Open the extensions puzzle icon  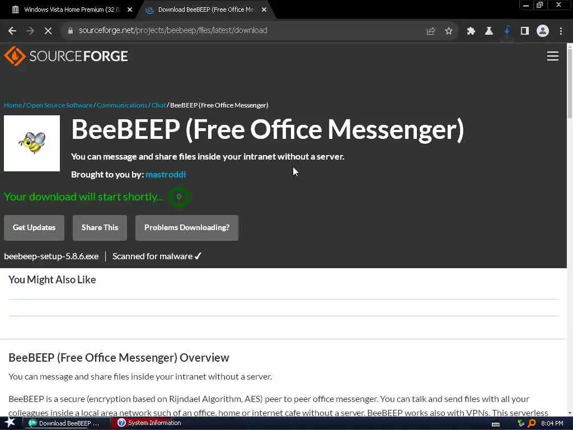point(471,31)
